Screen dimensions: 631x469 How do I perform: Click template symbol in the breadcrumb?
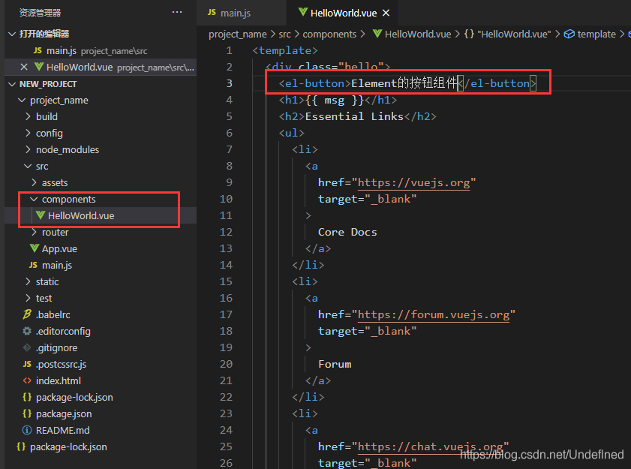pyautogui.click(x=590, y=35)
